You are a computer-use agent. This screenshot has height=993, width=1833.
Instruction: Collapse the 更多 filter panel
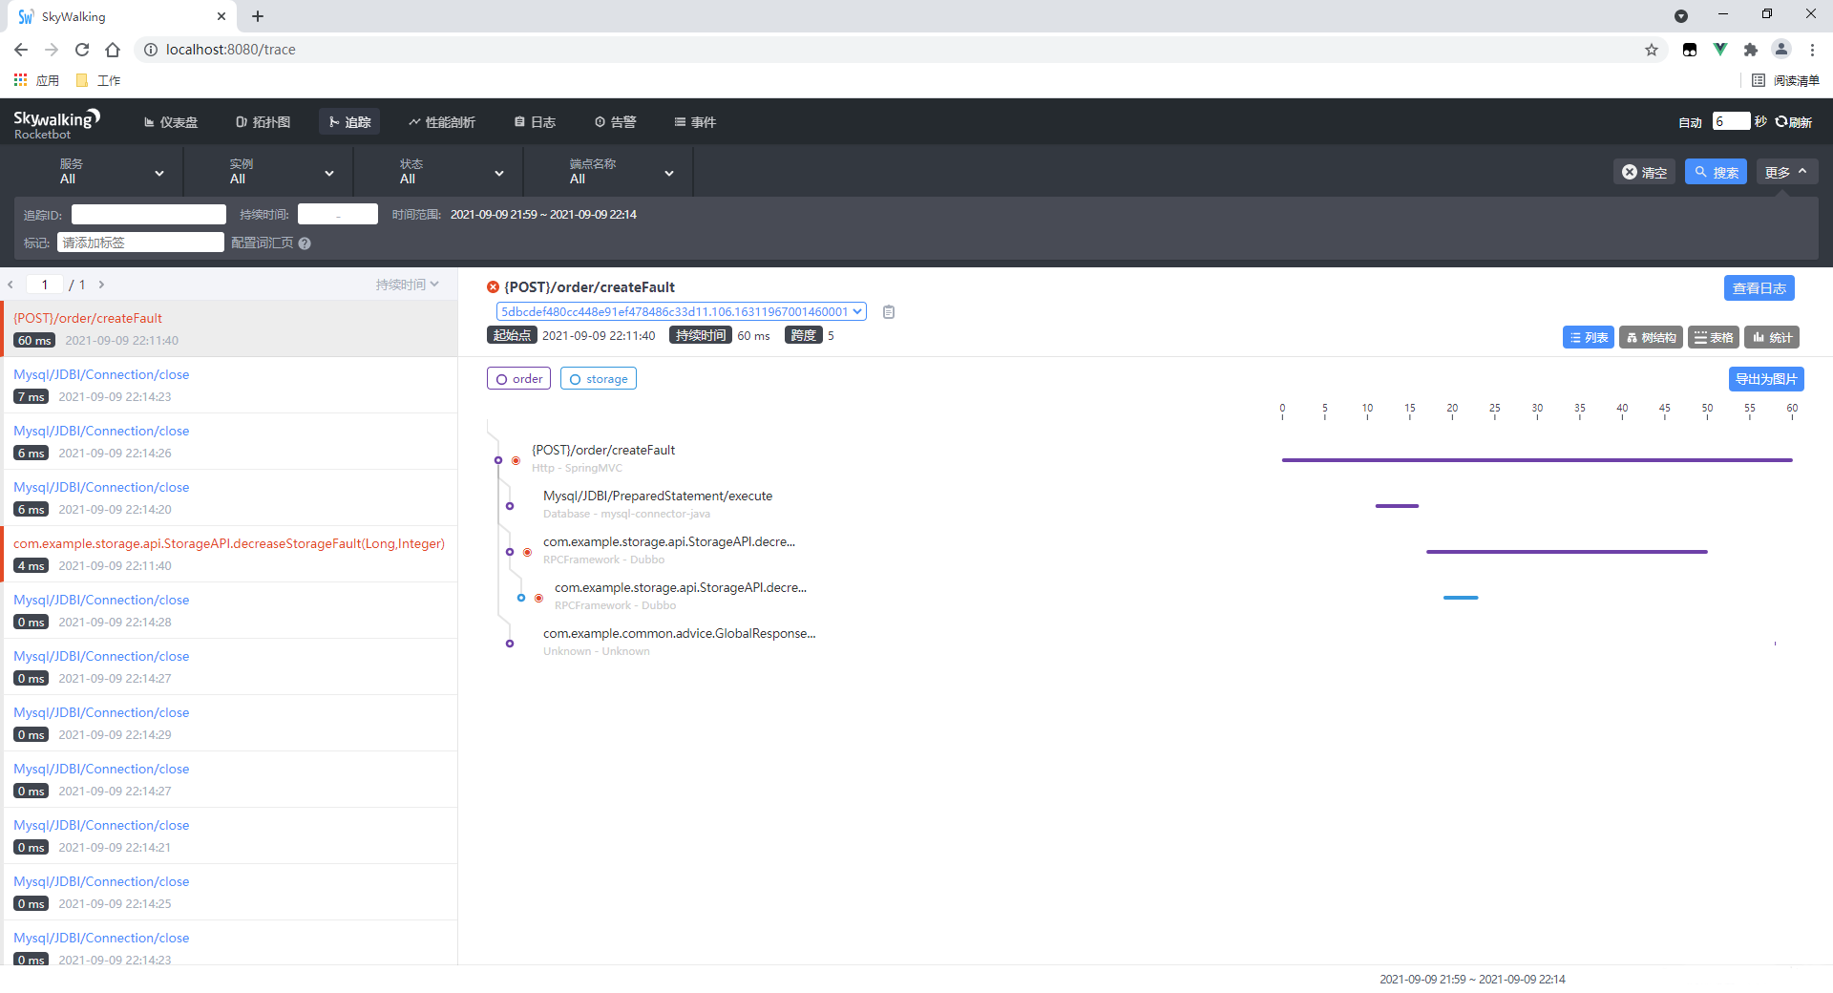click(1787, 172)
